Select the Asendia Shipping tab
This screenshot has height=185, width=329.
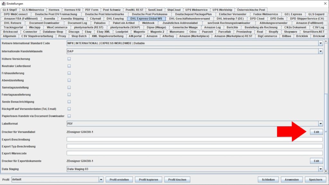coord(72,19)
